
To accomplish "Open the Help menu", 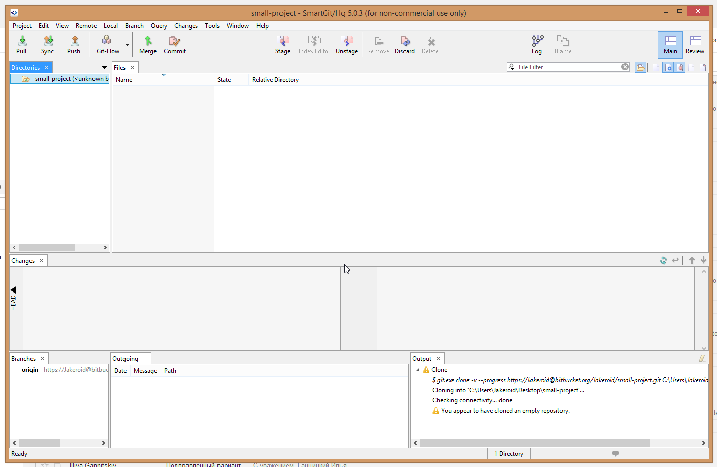I will tap(262, 26).
